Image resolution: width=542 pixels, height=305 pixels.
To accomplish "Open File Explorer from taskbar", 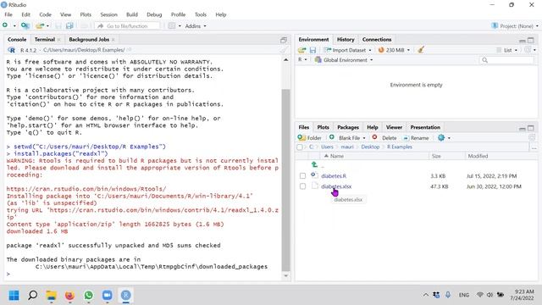I will tap(51, 296).
